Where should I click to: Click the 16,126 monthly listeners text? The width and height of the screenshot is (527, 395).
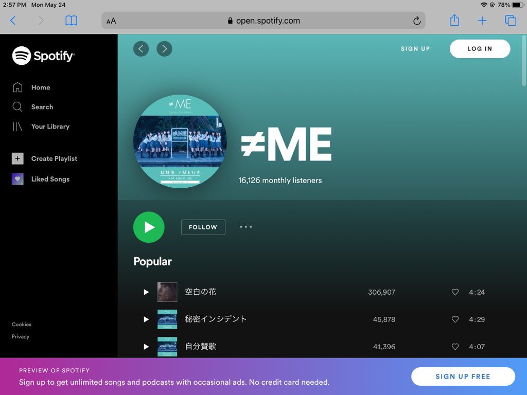pyautogui.click(x=280, y=181)
